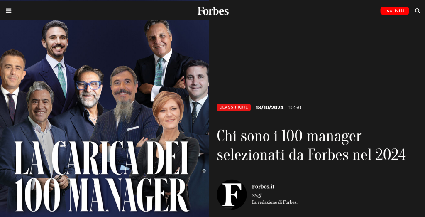Click the publication time 10:50
Screen dimensions: 425x217
coord(295,107)
